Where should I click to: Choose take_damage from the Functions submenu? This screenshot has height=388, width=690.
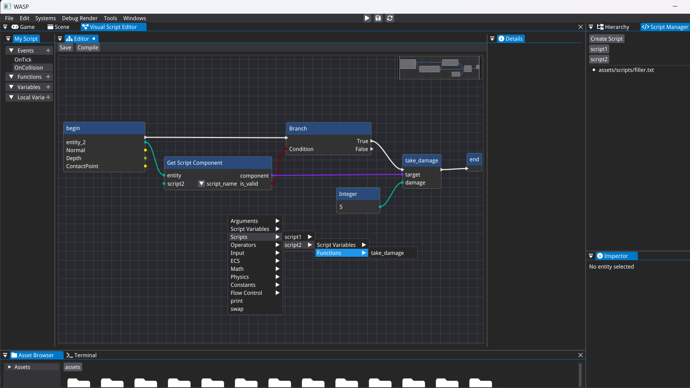(387, 253)
